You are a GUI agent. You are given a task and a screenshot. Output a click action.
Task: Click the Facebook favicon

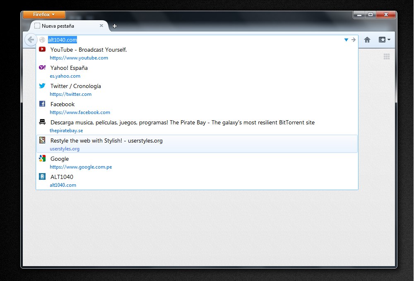(x=42, y=104)
